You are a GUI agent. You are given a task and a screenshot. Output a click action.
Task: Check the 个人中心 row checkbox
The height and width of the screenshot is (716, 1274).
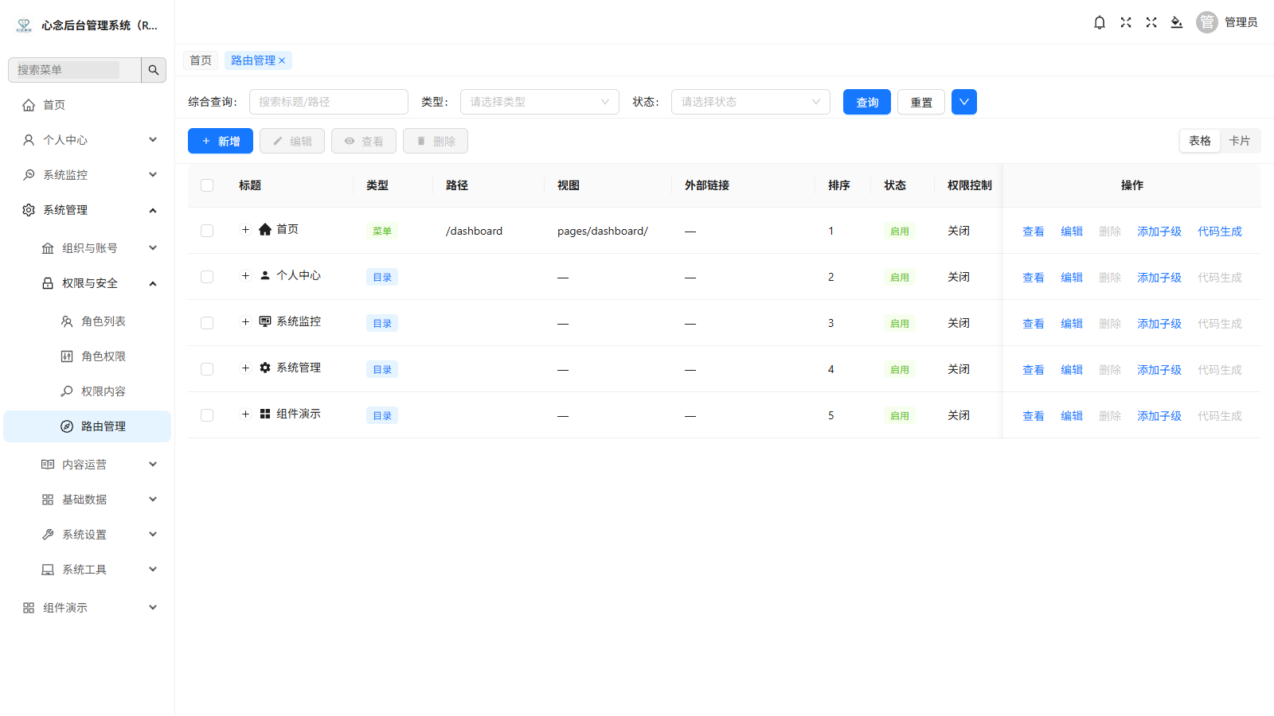point(207,277)
